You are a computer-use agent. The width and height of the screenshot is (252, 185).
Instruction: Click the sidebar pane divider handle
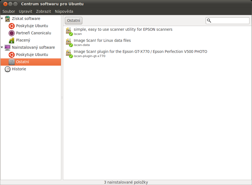tap(62, 97)
